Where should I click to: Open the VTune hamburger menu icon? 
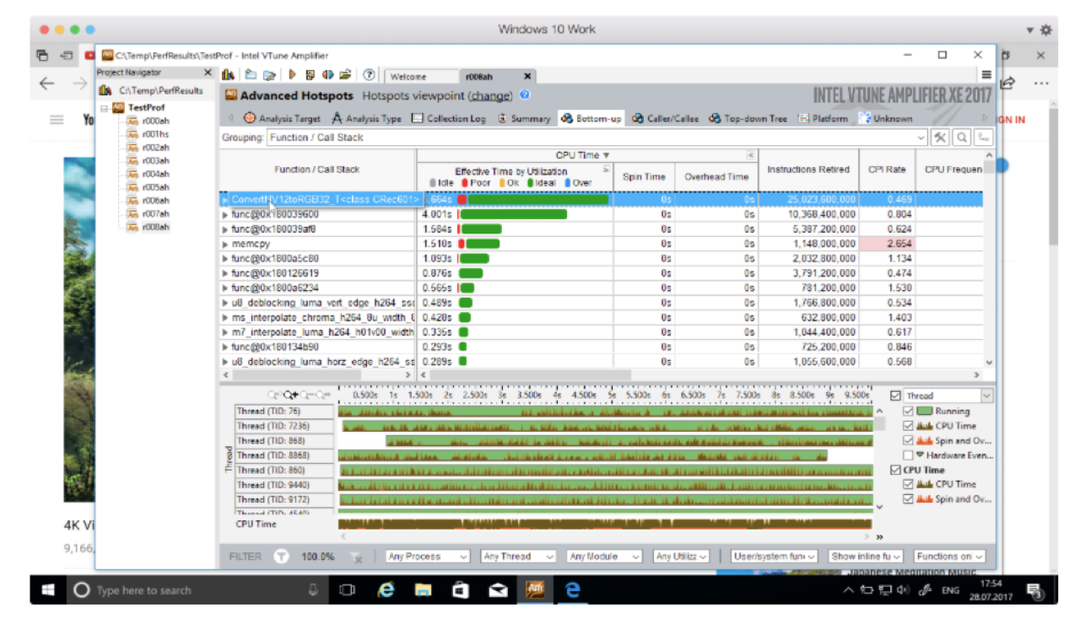[x=986, y=74]
